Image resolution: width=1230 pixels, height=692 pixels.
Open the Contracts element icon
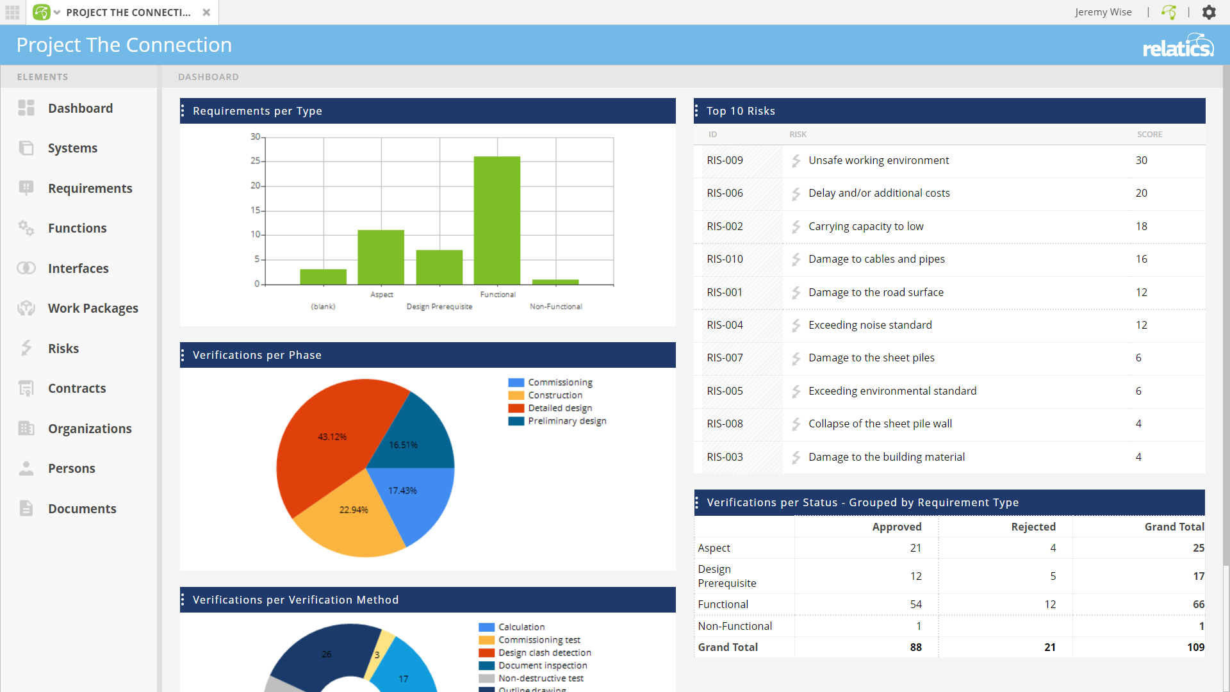click(x=26, y=388)
